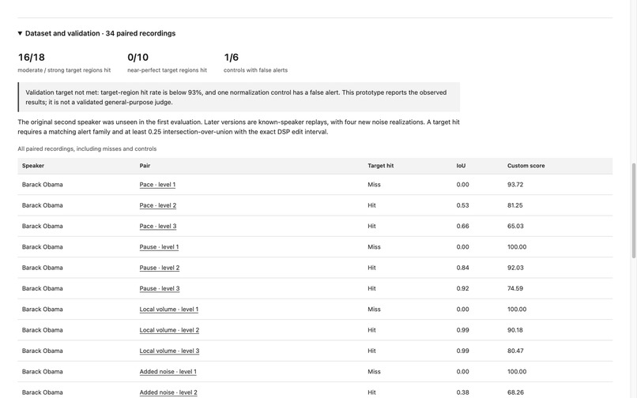Click the validation target not met notice
The image size is (637, 398).
[239, 97]
